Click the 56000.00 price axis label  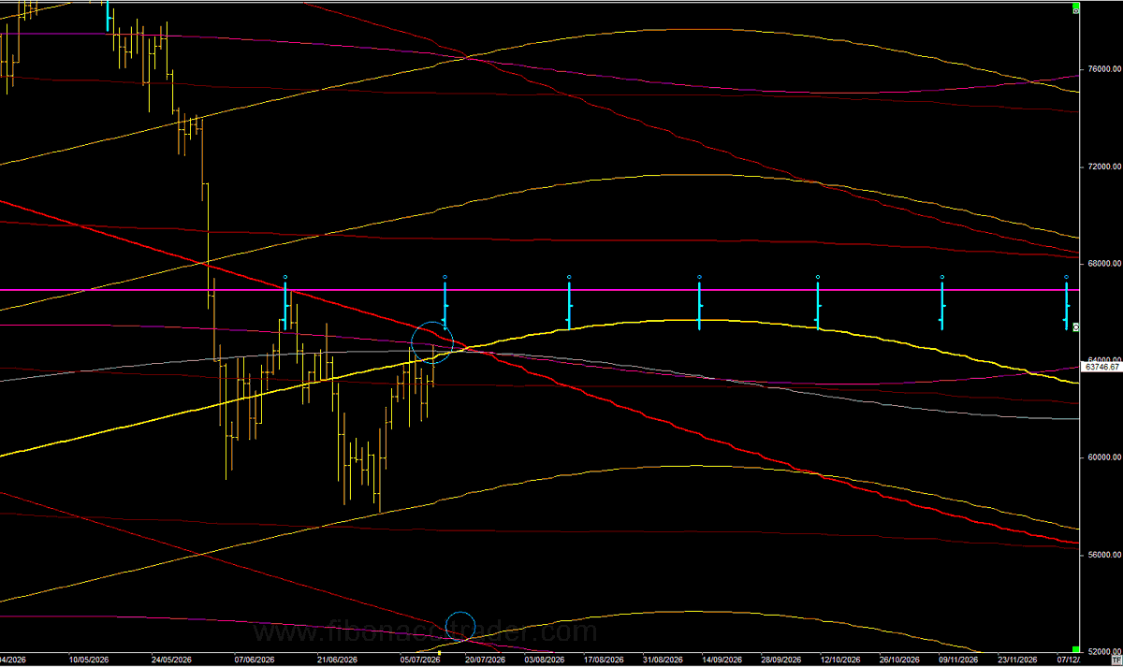click(x=1104, y=555)
